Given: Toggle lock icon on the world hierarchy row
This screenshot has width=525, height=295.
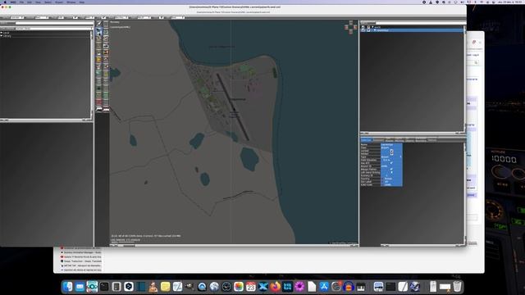Looking at the screenshot, I should pos(368,27).
